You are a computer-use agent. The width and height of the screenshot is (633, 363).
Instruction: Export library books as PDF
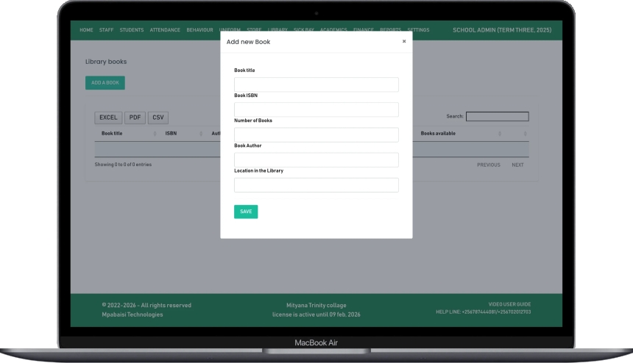[135, 118]
